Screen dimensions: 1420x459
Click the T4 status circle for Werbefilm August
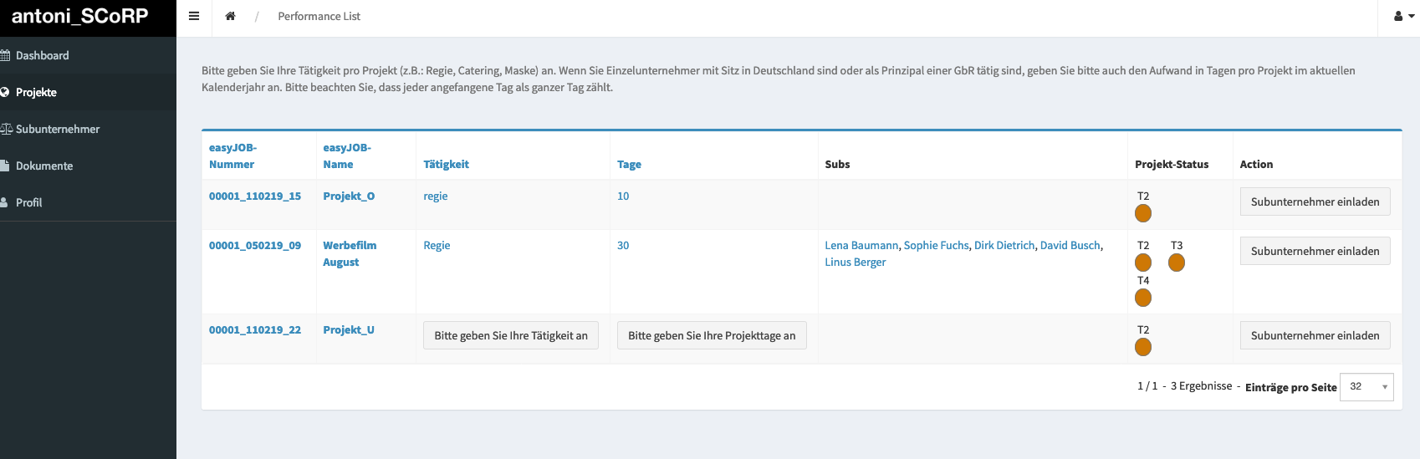point(1143,298)
